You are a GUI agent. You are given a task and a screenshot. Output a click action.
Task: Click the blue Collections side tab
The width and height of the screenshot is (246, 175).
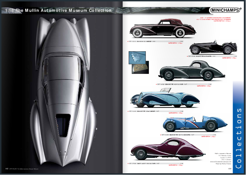pos(239,127)
